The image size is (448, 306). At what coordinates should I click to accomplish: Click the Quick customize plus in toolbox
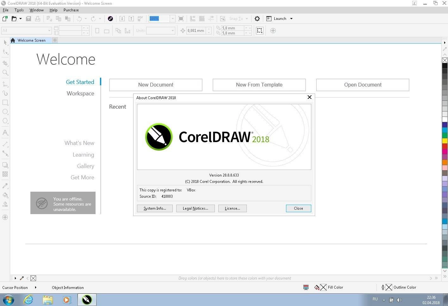click(5, 217)
